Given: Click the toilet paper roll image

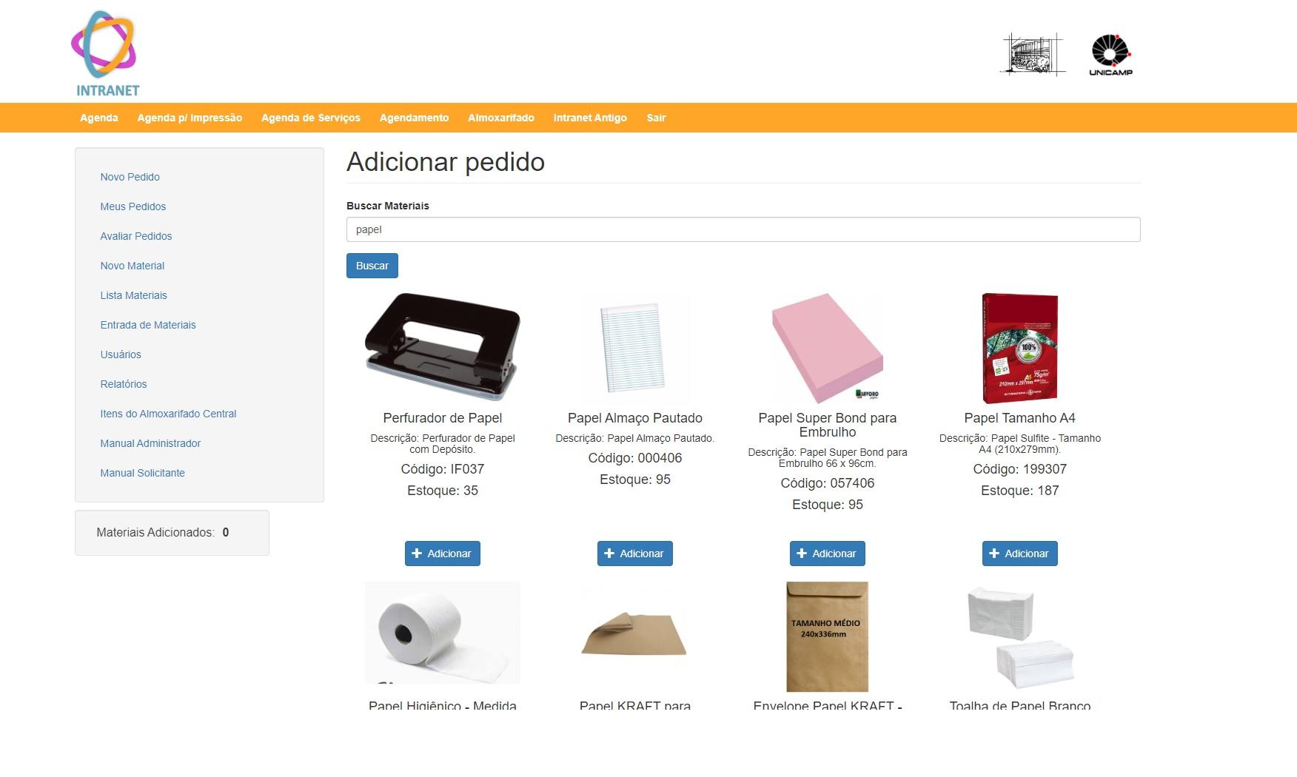Looking at the screenshot, I should click(443, 633).
